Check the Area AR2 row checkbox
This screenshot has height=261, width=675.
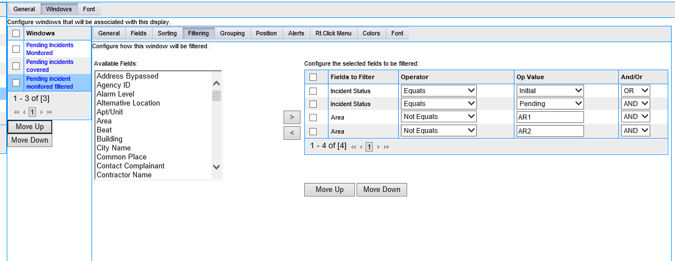[313, 131]
